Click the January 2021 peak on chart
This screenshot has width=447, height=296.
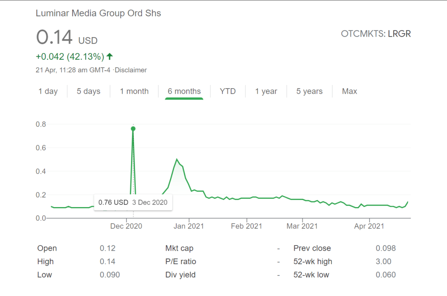177,160
